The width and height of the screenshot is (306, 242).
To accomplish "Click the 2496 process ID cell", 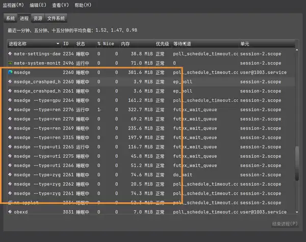I will click(x=68, y=63).
